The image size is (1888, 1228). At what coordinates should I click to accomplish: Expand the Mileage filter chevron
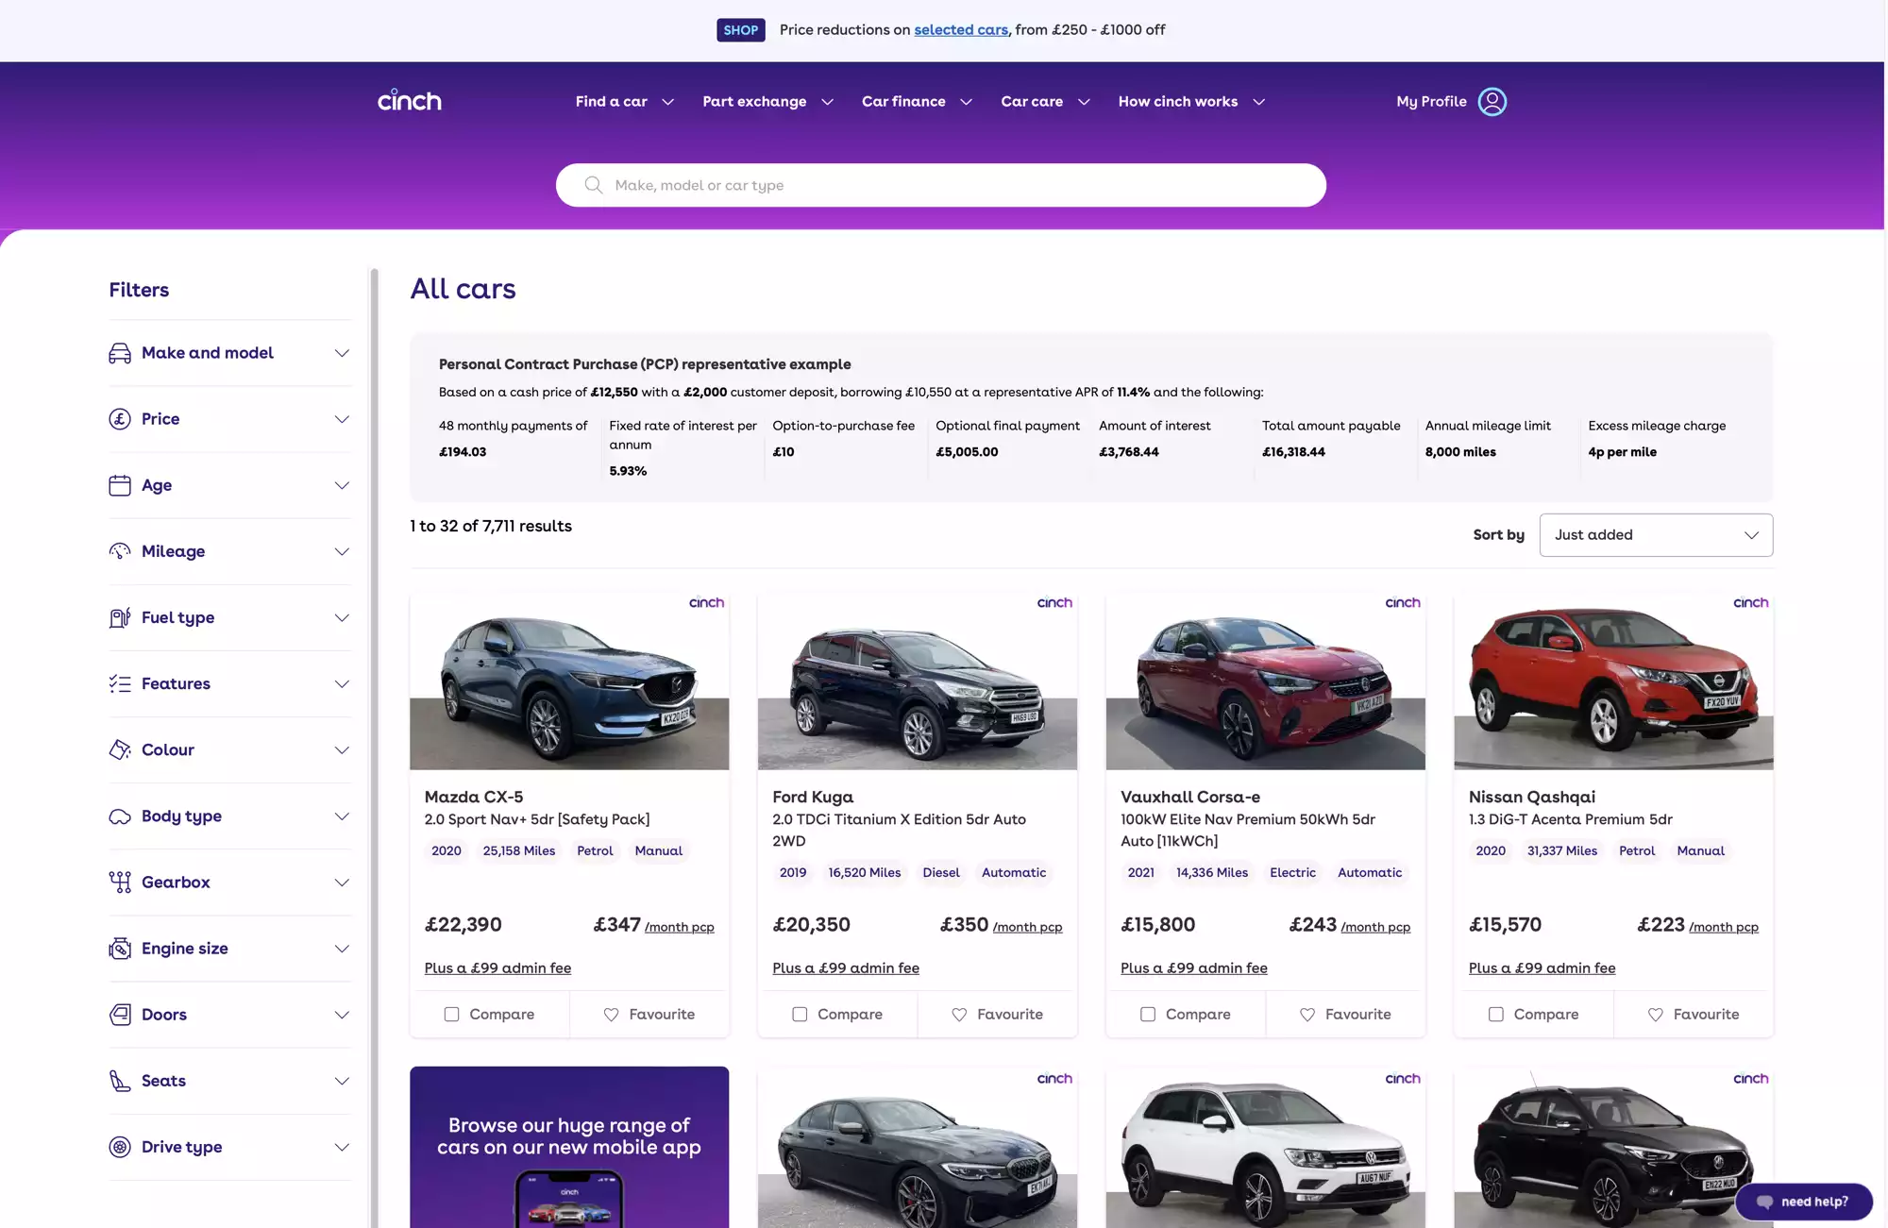coord(342,551)
